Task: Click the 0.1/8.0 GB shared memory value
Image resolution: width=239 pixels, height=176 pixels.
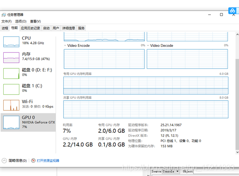Action: pyautogui.click(x=112, y=145)
